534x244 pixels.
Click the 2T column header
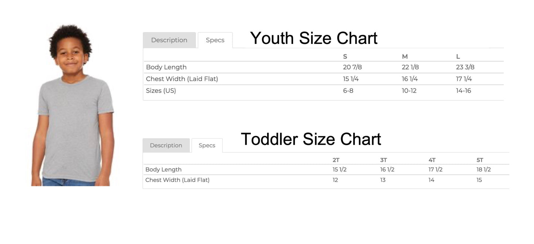(x=336, y=160)
